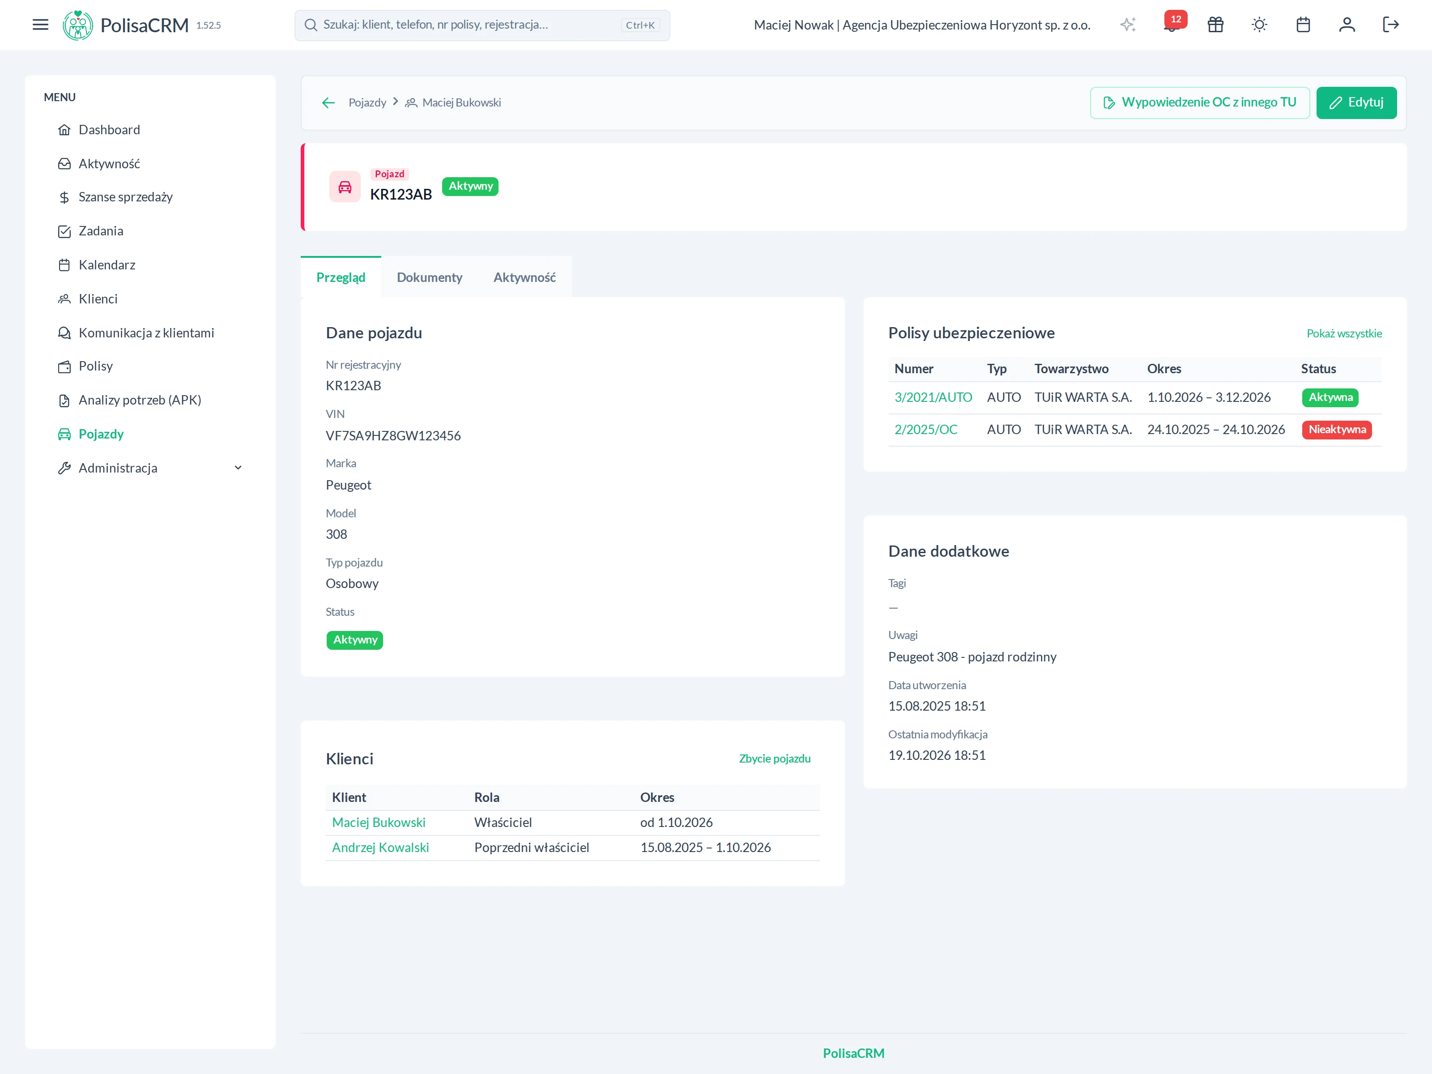This screenshot has height=1074, width=1432.
Task: Open the user profile icon
Action: coord(1347,25)
